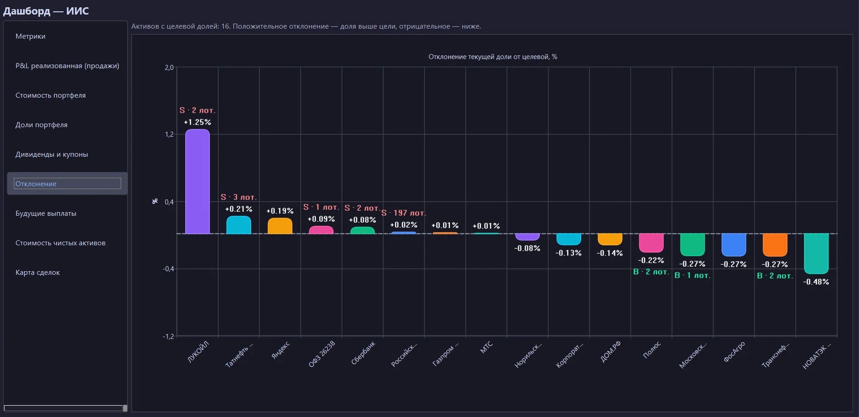This screenshot has height=417, width=859.
Task: Select the ДОМ.РФ axis label
Action: (x=611, y=352)
